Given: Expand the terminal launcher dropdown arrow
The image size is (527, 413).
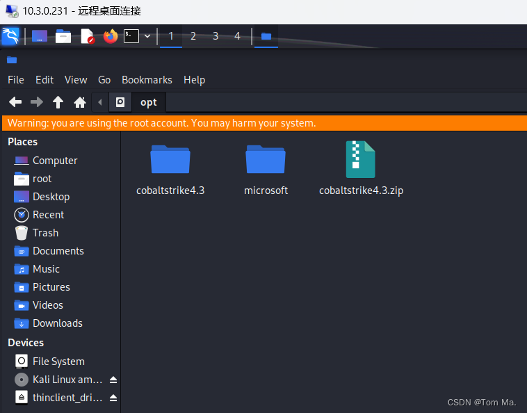Looking at the screenshot, I should coord(147,36).
